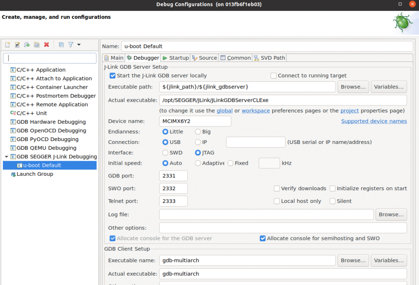This screenshot has height=285, width=419.
Task: Expand GDB SEGGER J-Link Debugging category
Action: (x=6, y=157)
